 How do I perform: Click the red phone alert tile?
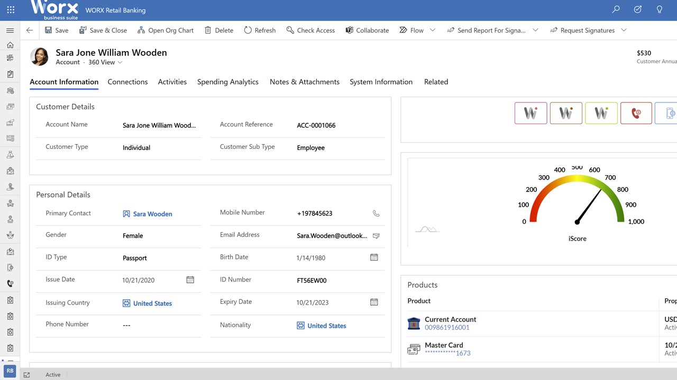(636, 113)
